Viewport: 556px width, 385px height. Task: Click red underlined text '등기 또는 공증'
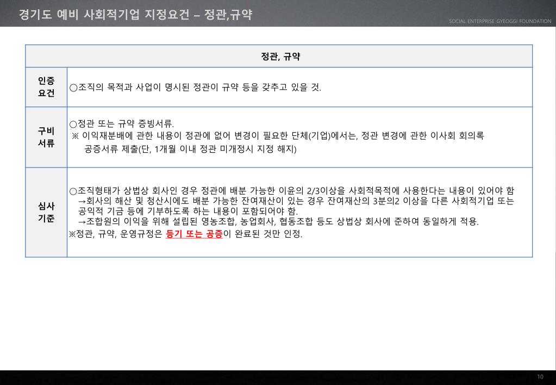[194, 234]
